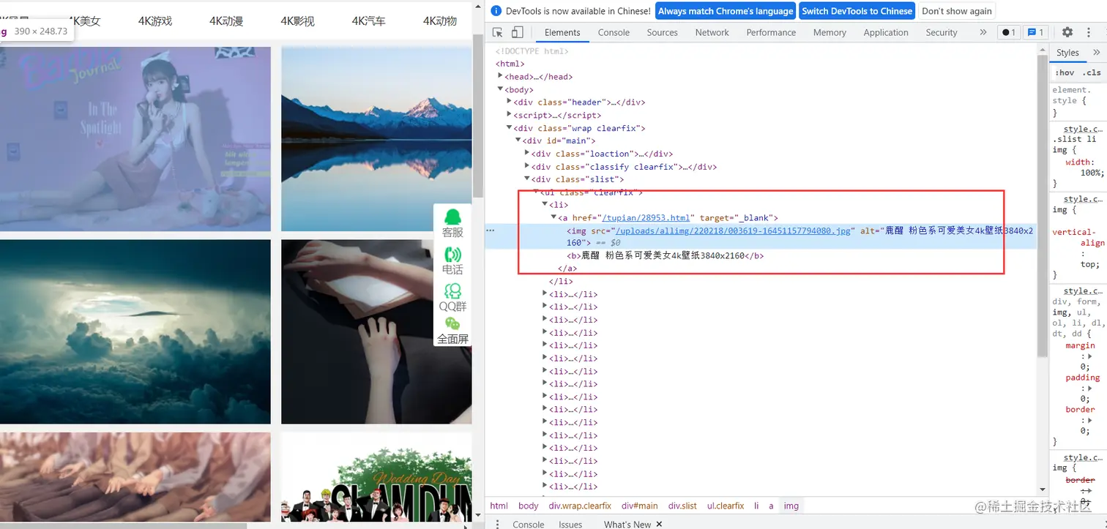
Task: Open the 4K汽车 category link
Action: point(368,20)
